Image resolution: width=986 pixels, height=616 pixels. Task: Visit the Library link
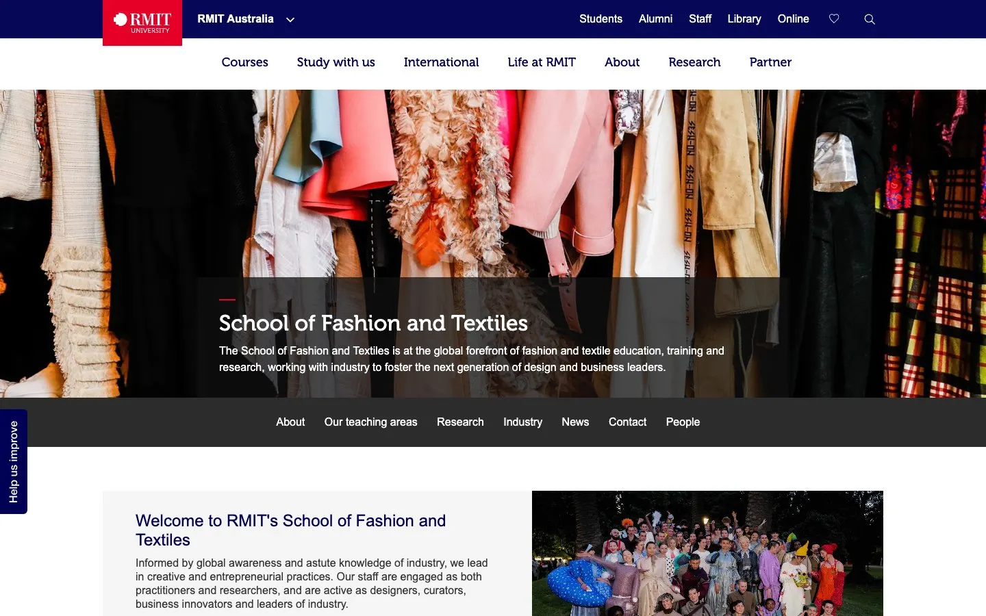(744, 19)
